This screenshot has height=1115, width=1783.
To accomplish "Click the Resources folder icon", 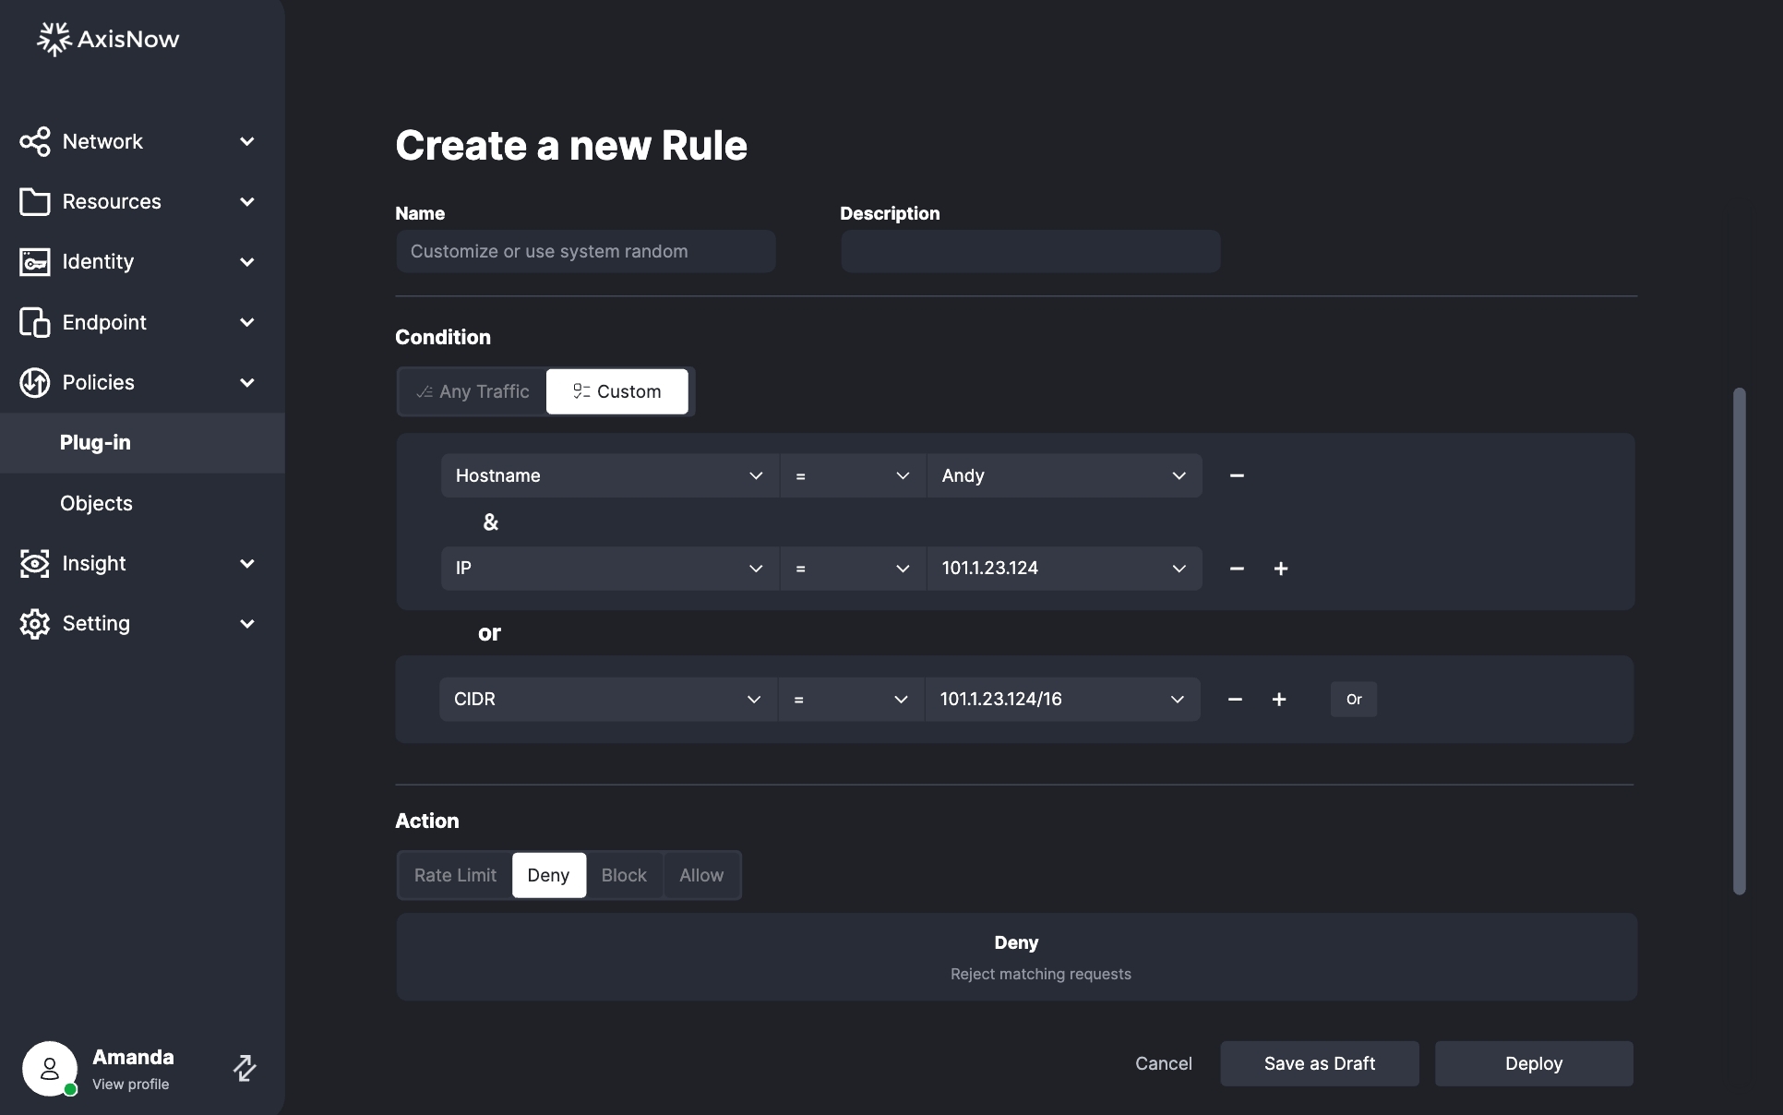I will [x=35, y=202].
